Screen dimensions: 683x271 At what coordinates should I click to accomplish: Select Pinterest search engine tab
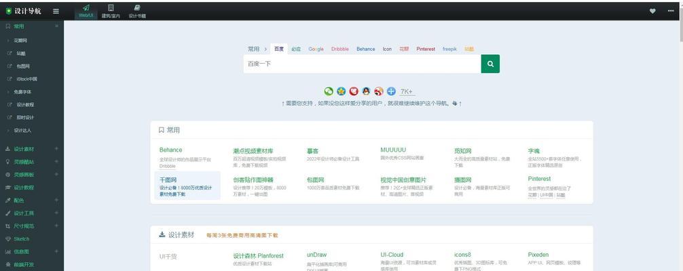coord(426,49)
